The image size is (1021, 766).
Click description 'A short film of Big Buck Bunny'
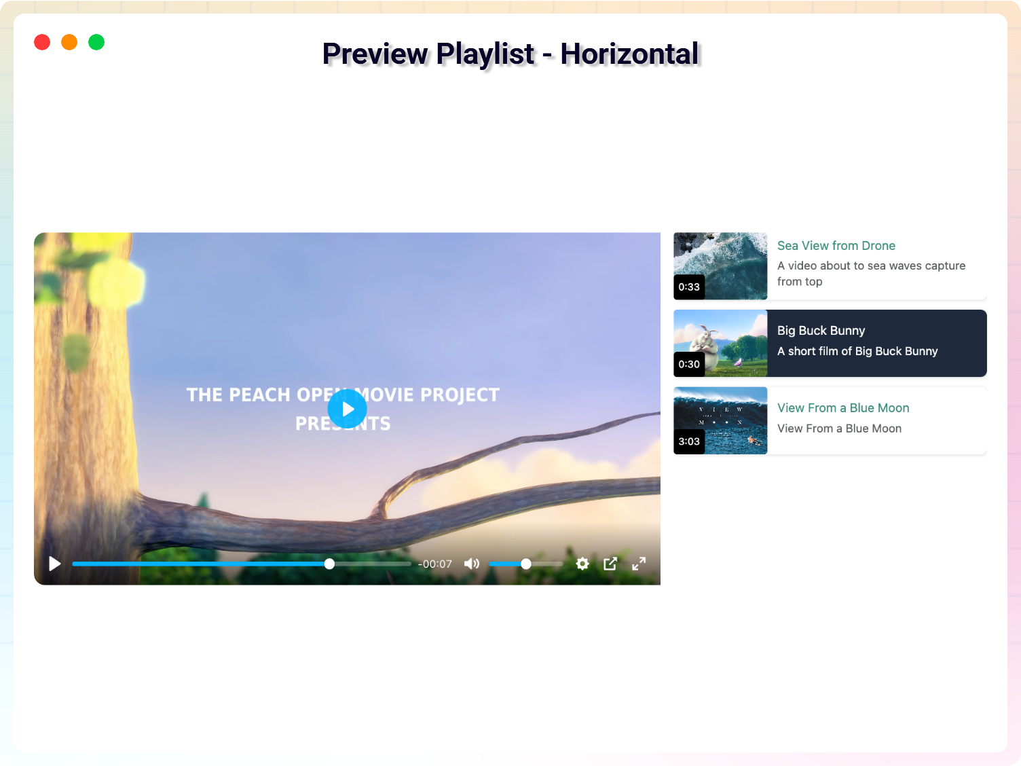[x=857, y=351]
